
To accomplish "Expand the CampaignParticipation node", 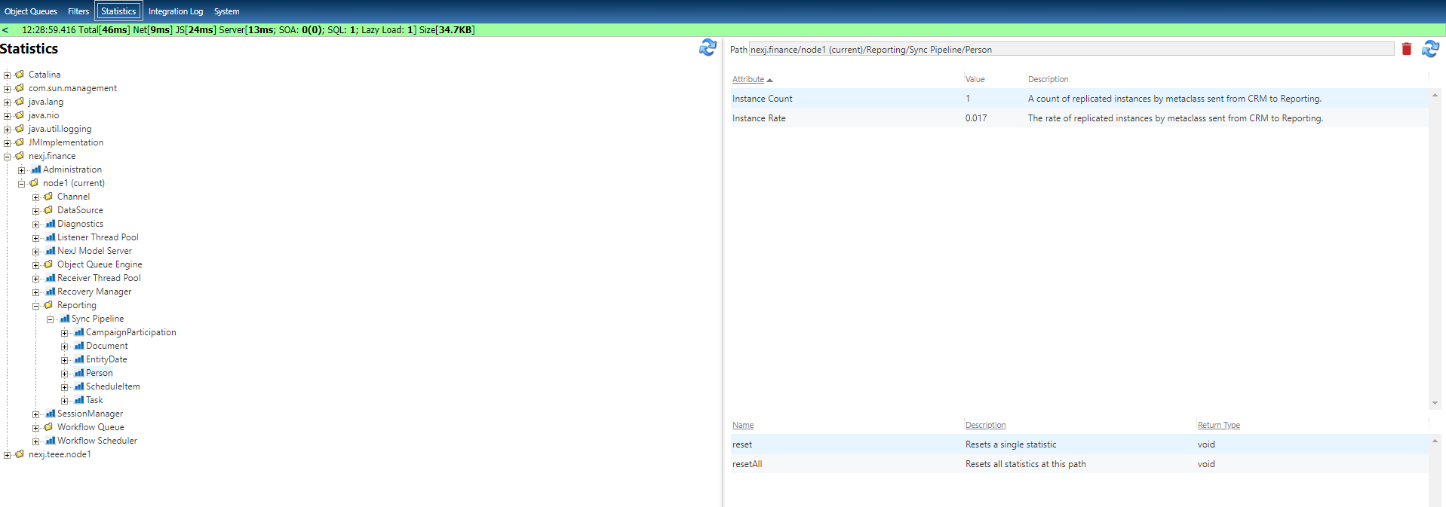I will click(64, 333).
